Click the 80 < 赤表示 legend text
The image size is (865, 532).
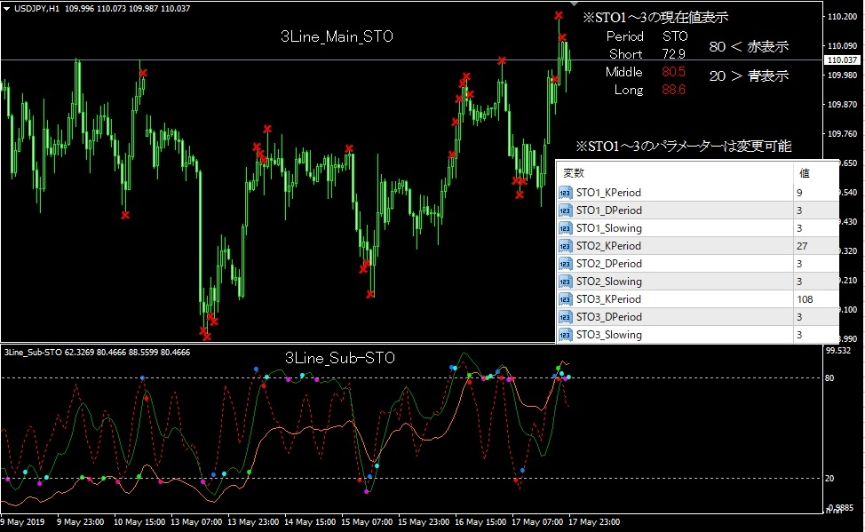pyautogui.click(x=749, y=46)
